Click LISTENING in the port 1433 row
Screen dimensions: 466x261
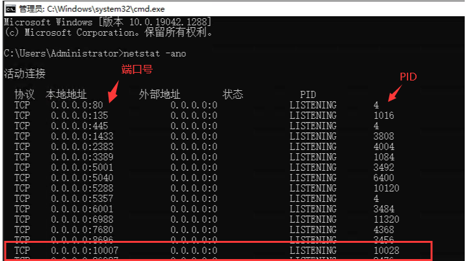click(313, 136)
